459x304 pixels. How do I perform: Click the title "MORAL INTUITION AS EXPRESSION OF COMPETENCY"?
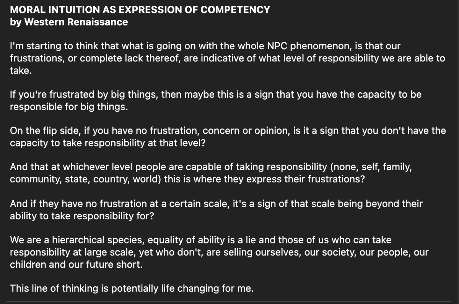140,10
